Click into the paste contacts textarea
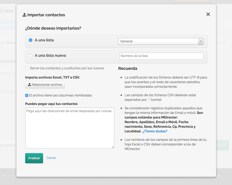 [x=70, y=128]
